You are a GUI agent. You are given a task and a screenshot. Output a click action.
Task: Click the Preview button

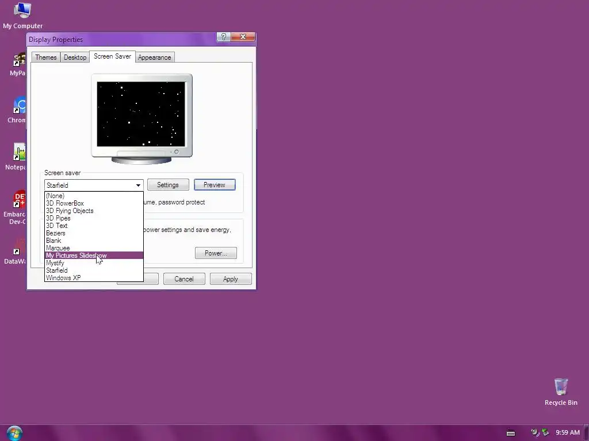click(x=215, y=185)
